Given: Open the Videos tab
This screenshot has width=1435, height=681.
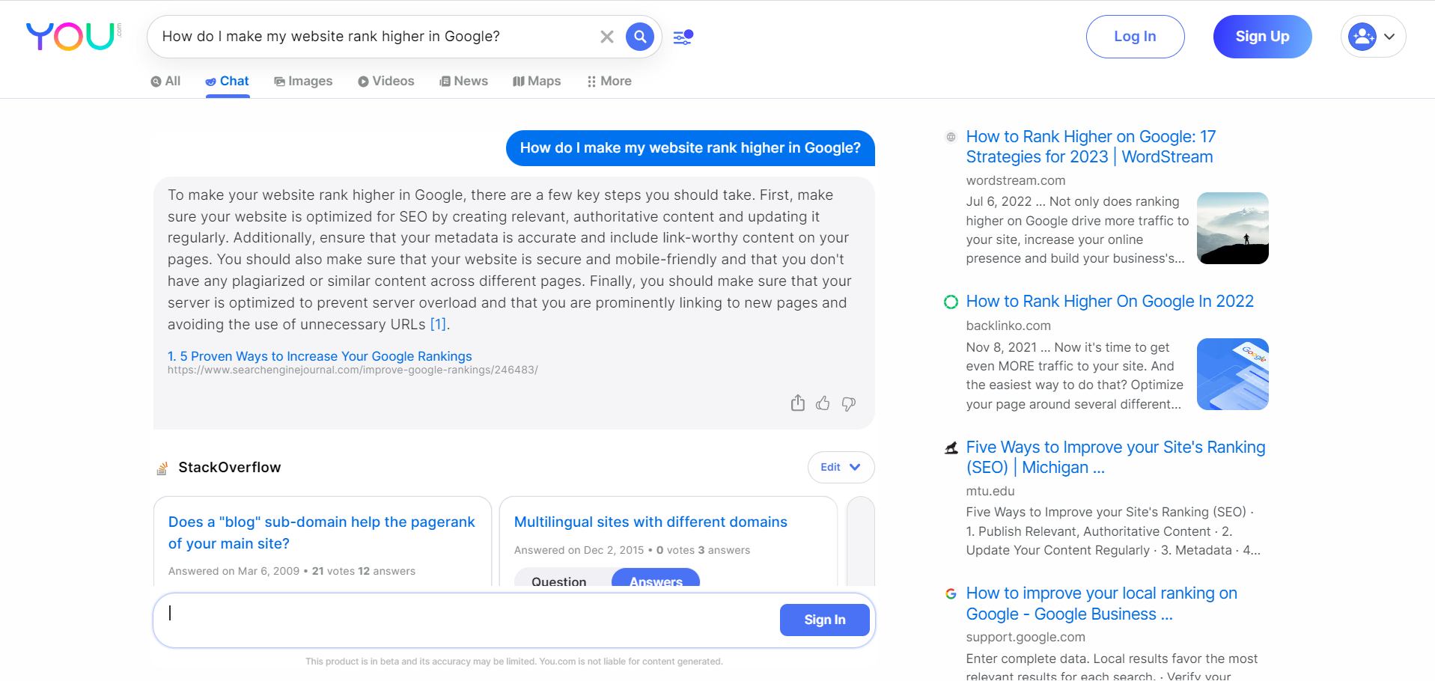Looking at the screenshot, I should 386,81.
